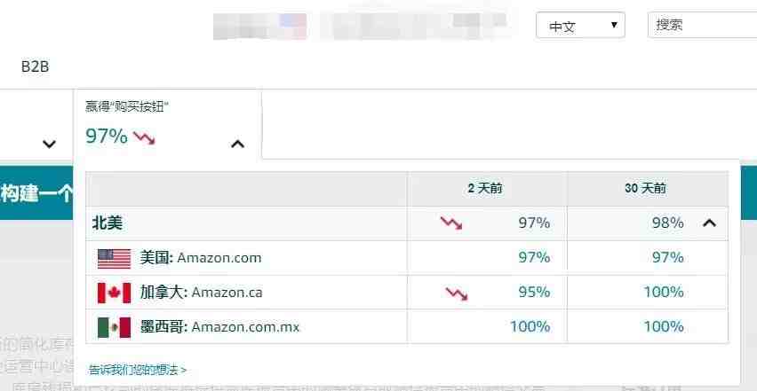Click the Canada flag icon
The width and height of the screenshot is (757, 391).
click(x=114, y=293)
